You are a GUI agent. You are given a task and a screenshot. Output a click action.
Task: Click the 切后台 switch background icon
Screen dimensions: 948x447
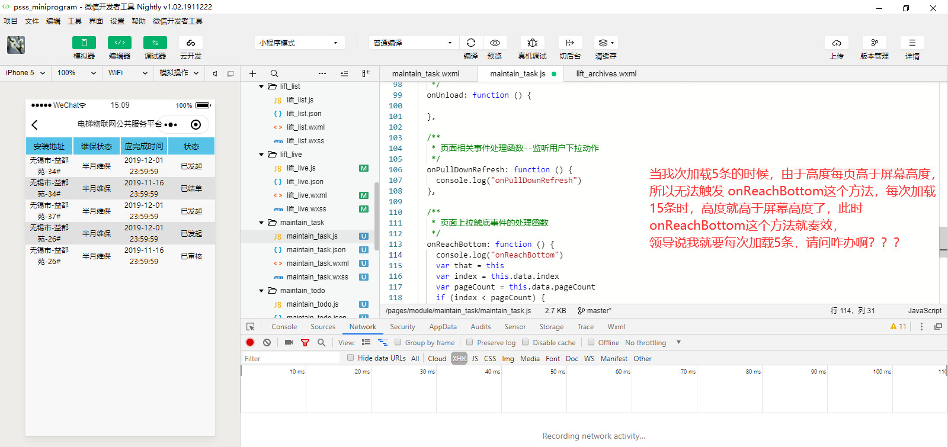[x=570, y=43]
